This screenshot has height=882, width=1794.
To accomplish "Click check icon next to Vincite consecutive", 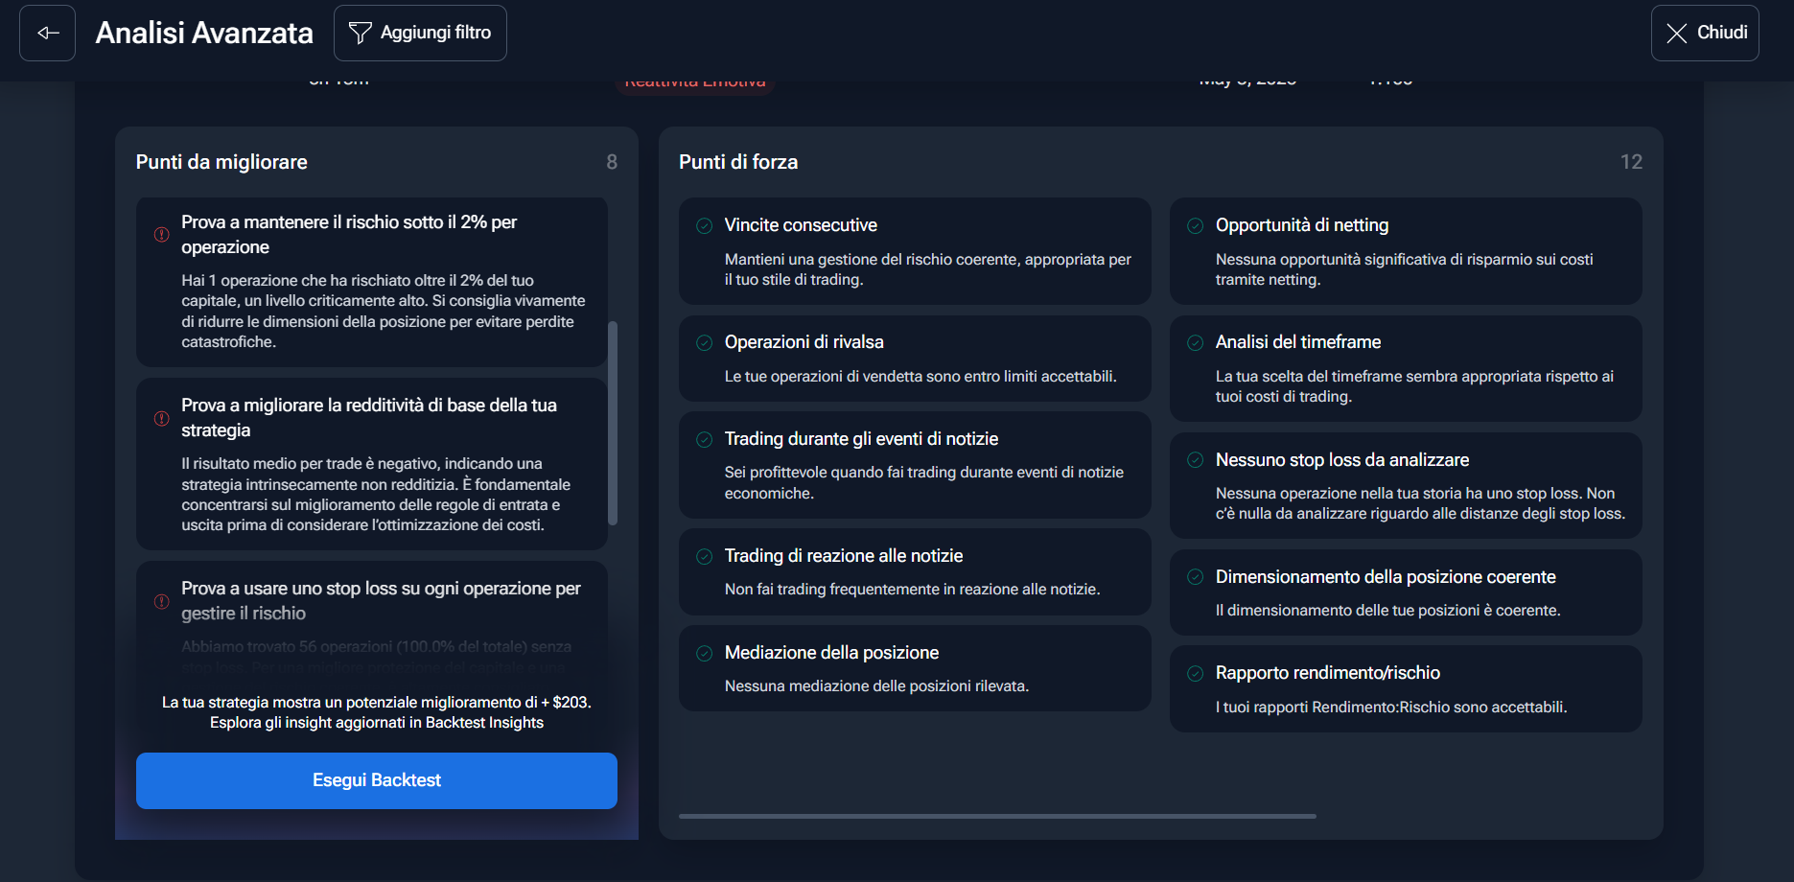I will tap(705, 225).
